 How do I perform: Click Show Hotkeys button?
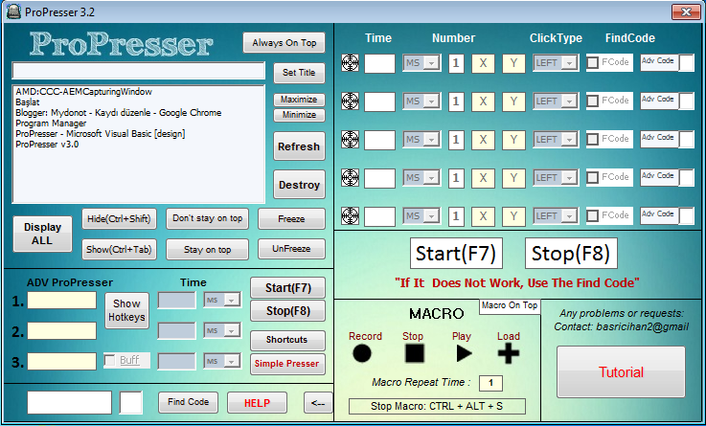(126, 310)
